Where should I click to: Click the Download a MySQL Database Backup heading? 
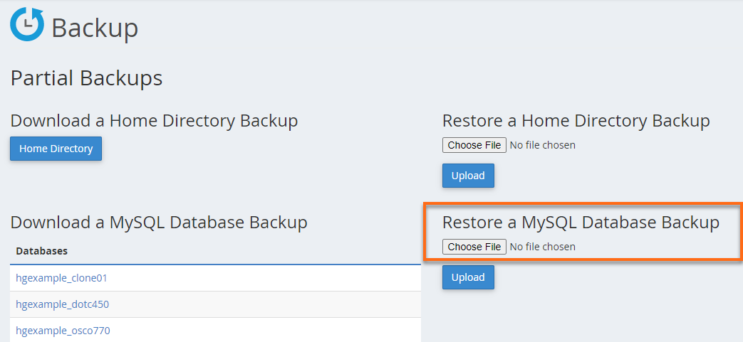159,223
